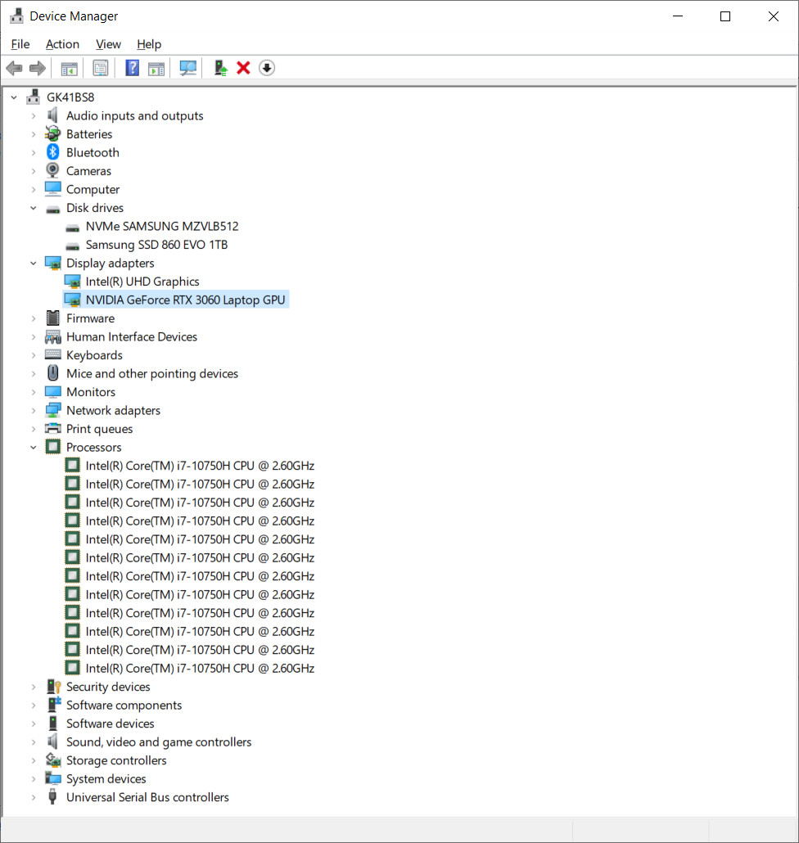The image size is (799, 843).
Task: Select the Monitors category label
Action: click(91, 392)
